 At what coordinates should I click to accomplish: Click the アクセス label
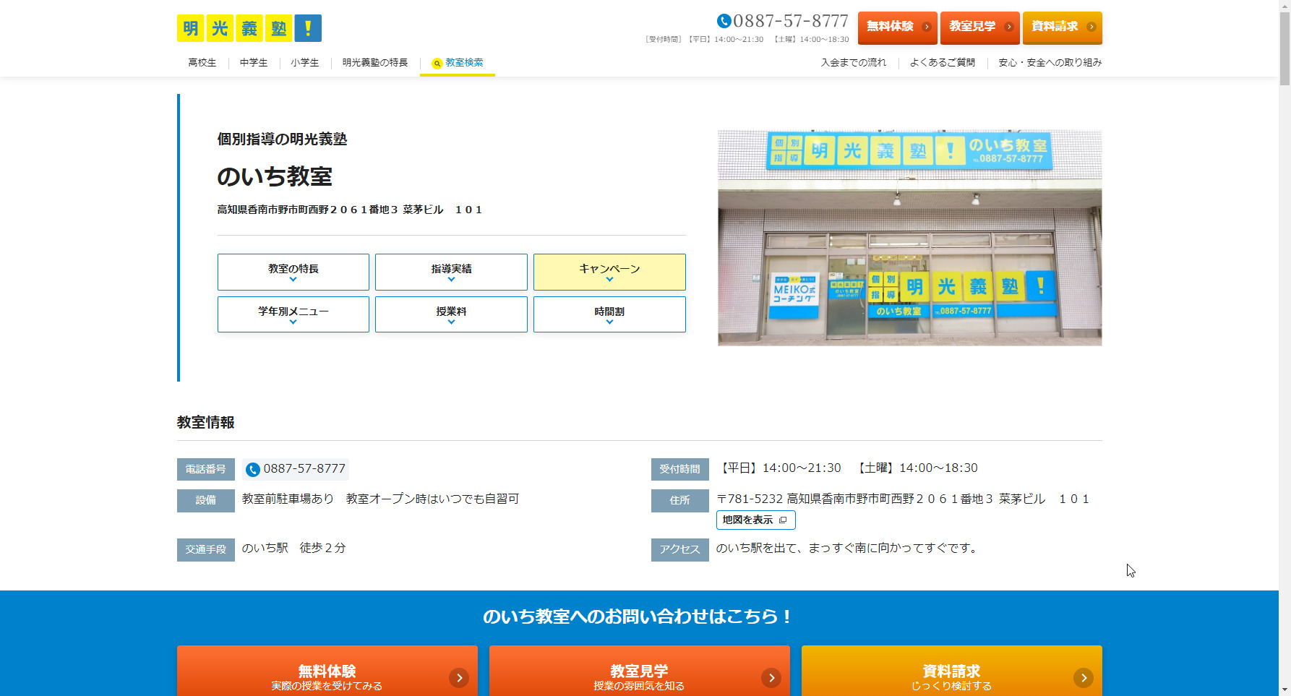[x=680, y=550]
